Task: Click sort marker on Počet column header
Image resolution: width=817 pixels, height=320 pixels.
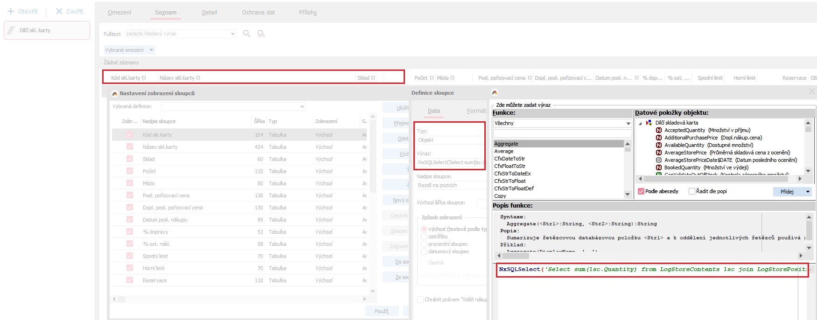Action: (432, 78)
